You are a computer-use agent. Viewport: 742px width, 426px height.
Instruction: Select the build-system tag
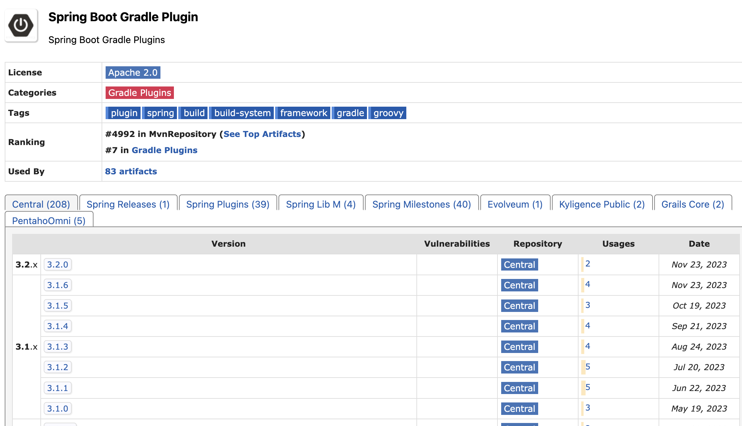coord(242,113)
